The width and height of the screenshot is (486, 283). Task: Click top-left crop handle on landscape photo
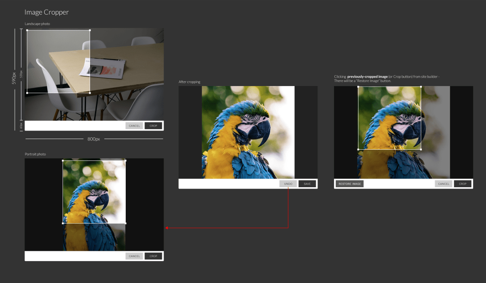point(27,30)
